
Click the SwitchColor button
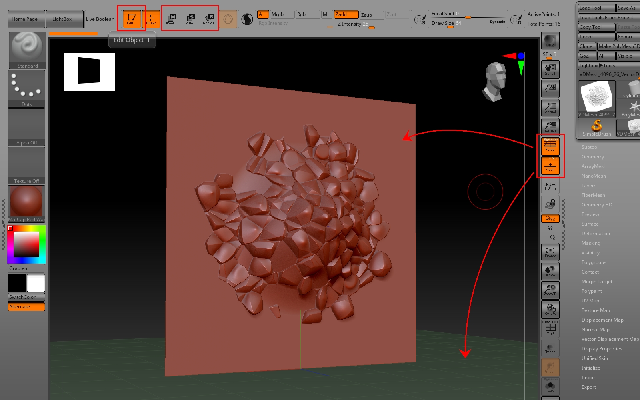click(26, 297)
